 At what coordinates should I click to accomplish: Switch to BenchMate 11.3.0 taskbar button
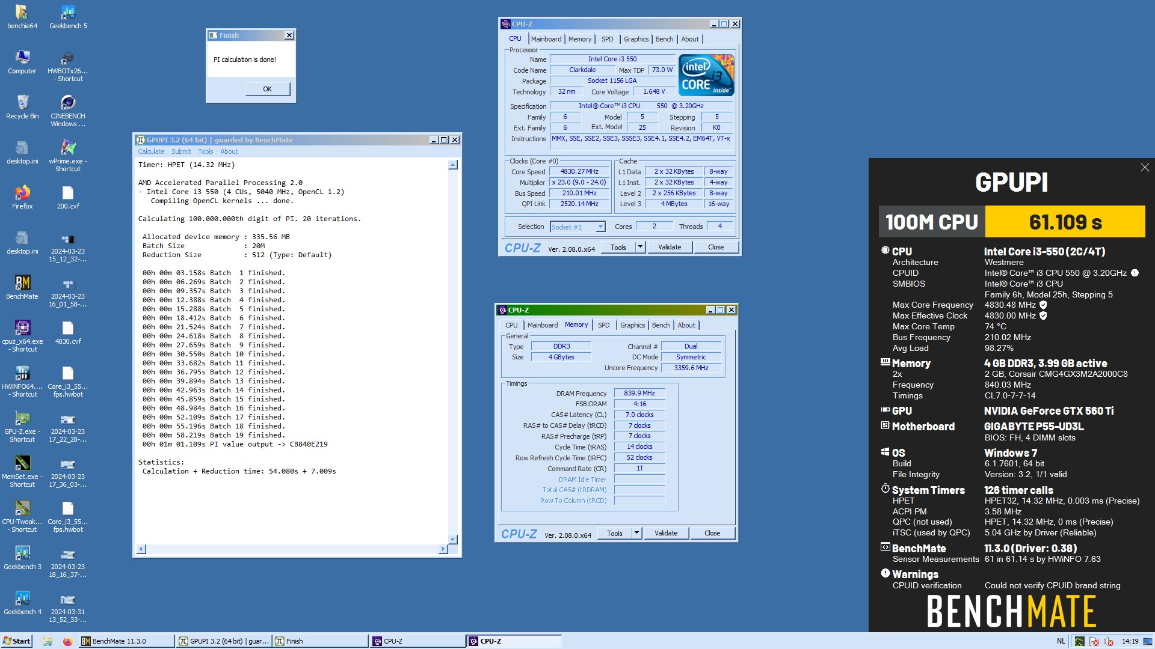(x=126, y=641)
